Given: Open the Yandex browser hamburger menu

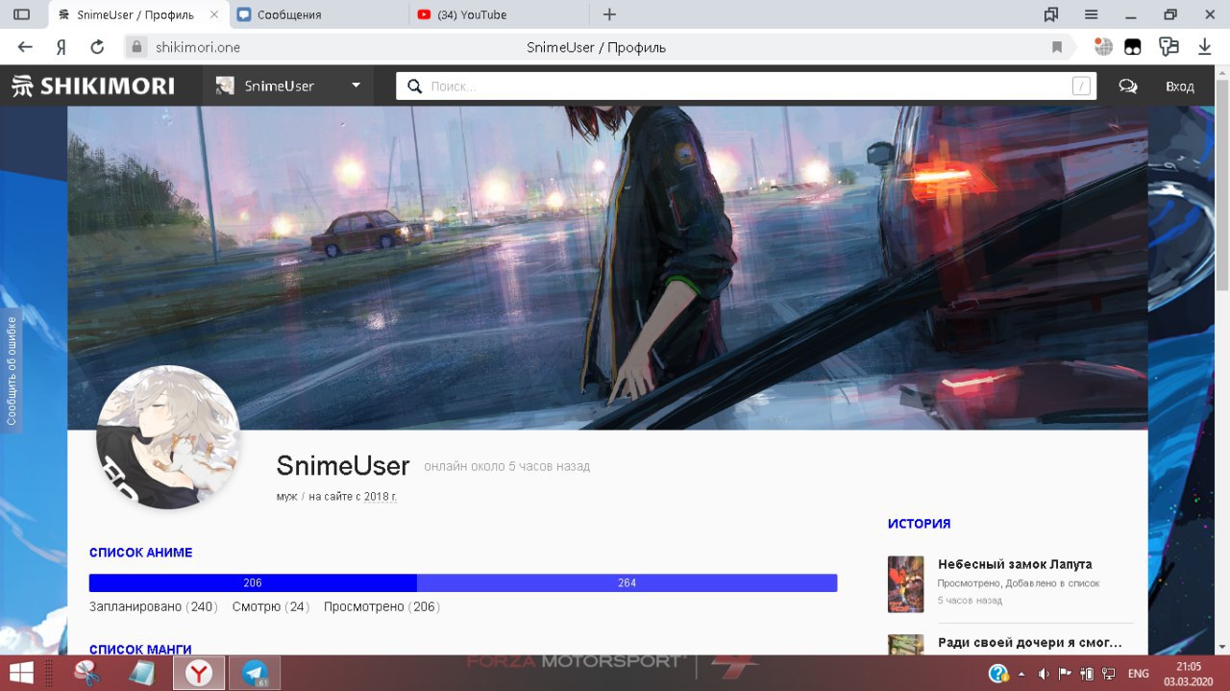Looking at the screenshot, I should [1092, 14].
